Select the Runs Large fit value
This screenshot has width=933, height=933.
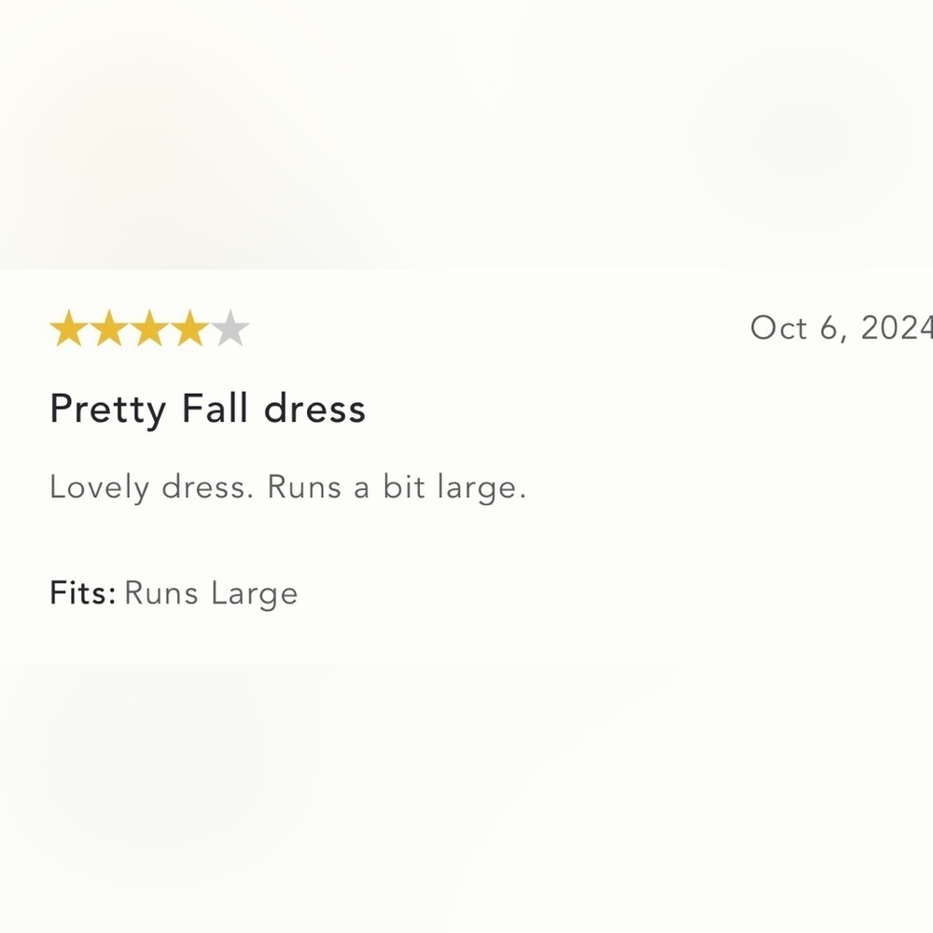pyautogui.click(x=211, y=593)
